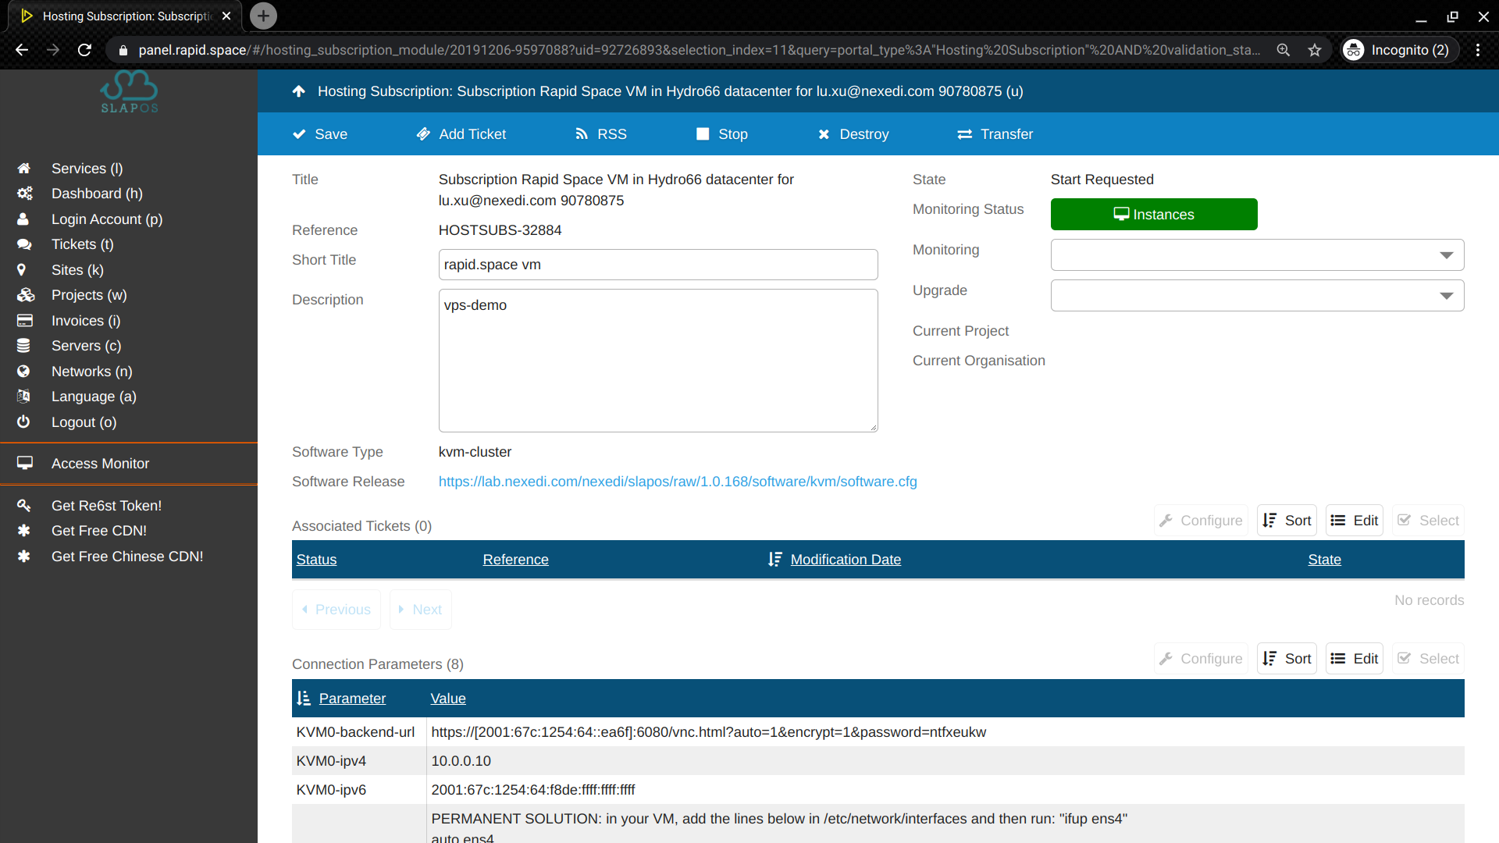Open a new browser tab with plus icon
This screenshot has height=843, width=1499.
263,16
